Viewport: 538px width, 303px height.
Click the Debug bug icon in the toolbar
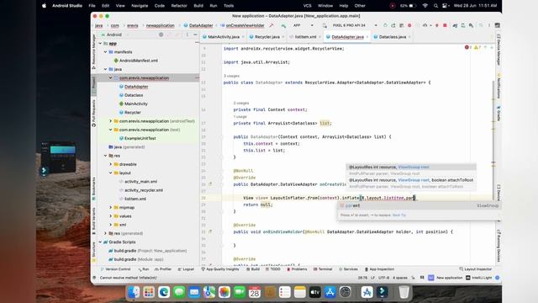tap(409, 25)
